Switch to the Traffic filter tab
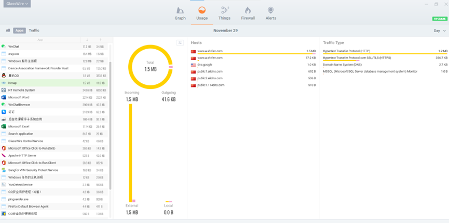Image resolution: width=449 pixels, height=223 pixels. (34, 31)
